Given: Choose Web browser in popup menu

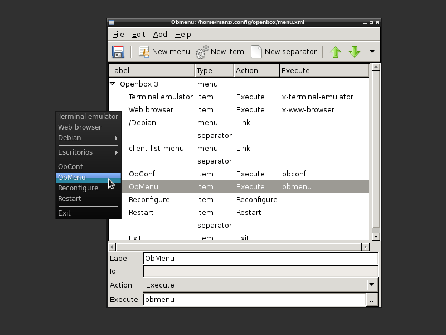Looking at the screenshot, I should [x=88, y=127].
